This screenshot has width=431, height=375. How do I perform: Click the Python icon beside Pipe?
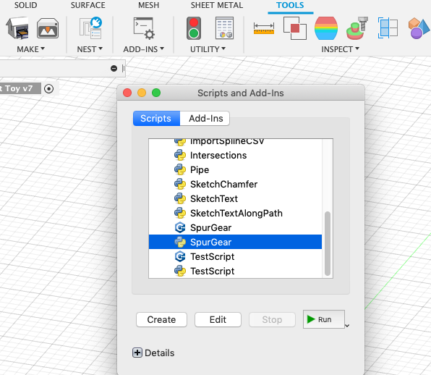tap(180, 169)
